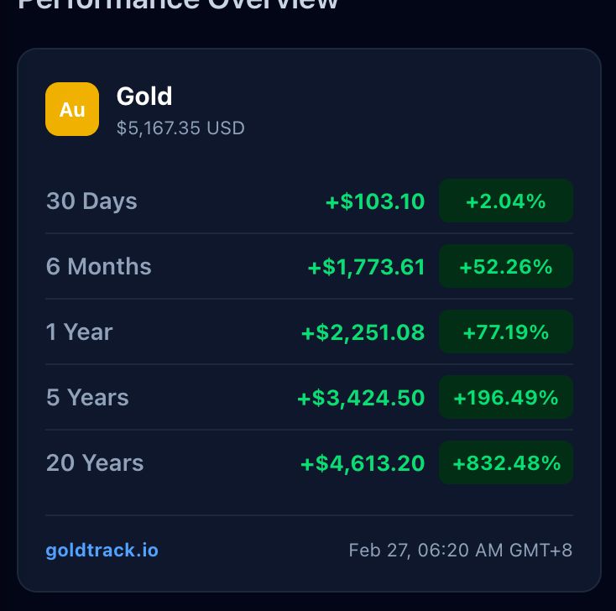Click the +77.19% percentage badge
The image size is (616, 611).
[x=506, y=332]
